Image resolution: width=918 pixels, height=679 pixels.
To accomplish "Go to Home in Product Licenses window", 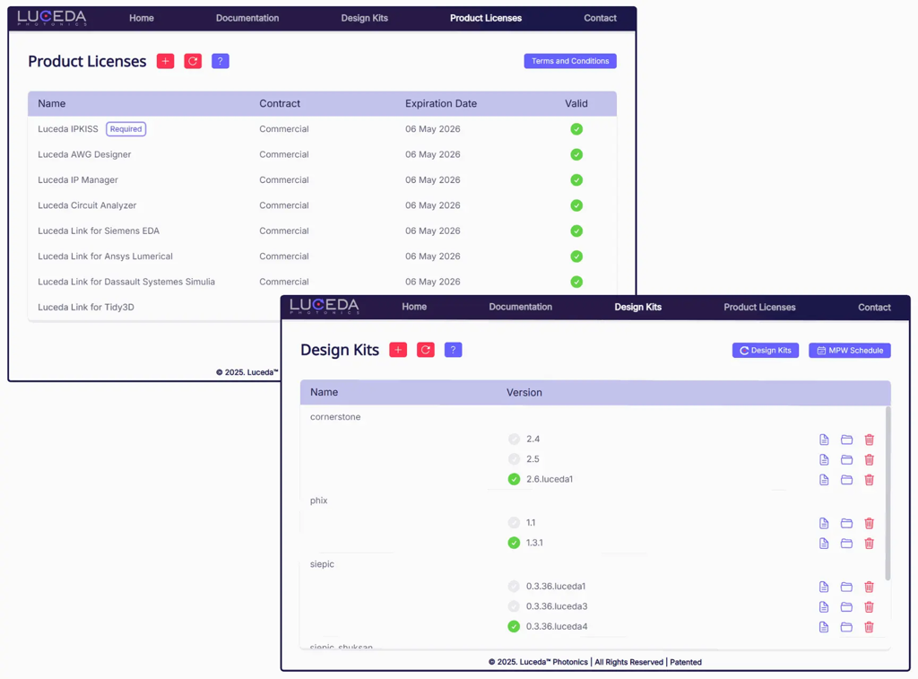I will pos(142,18).
